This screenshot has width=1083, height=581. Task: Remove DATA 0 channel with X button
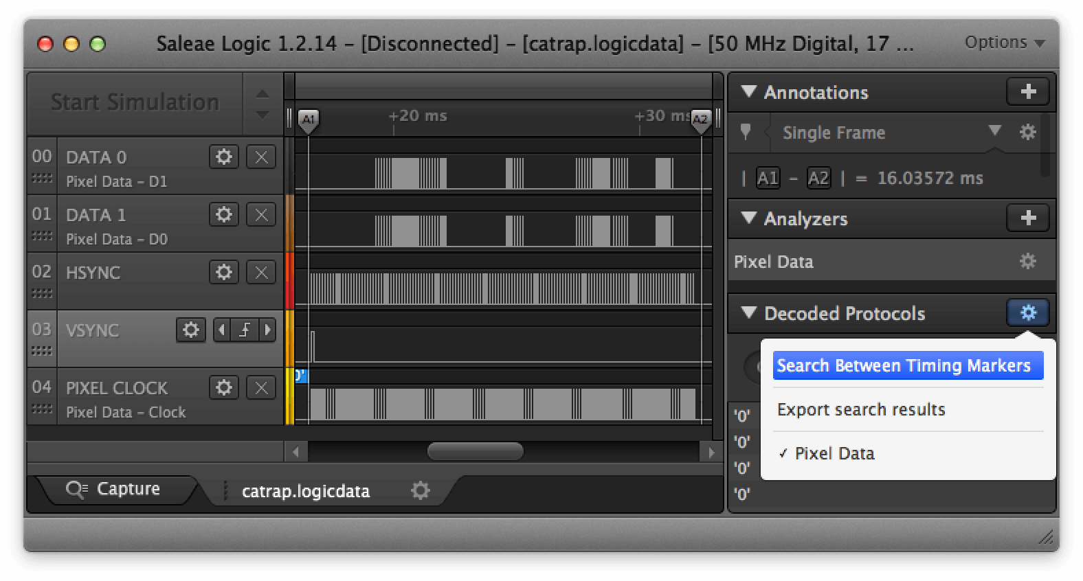click(261, 157)
